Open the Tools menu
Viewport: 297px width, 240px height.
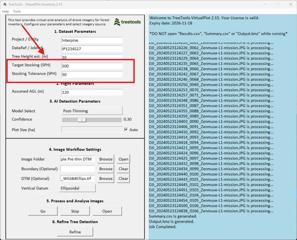(x=17, y=11)
